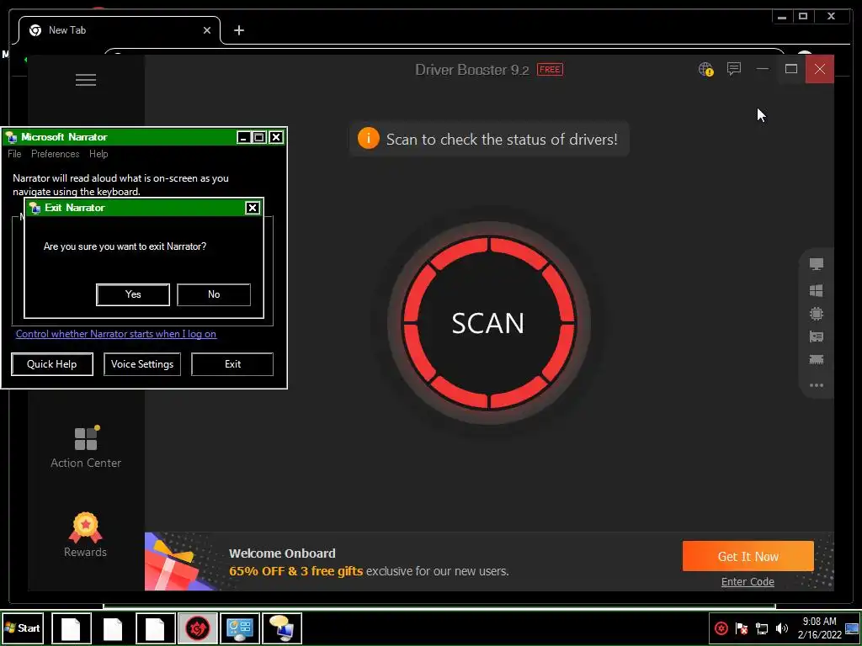Click the control panel taskbar icon
The image size is (862, 646).
pyautogui.click(x=240, y=628)
